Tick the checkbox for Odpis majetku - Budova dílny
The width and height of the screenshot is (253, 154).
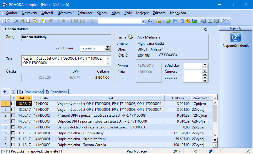tap(13, 133)
